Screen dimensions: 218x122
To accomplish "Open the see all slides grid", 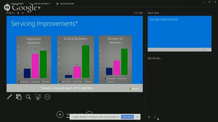I will [19, 97].
